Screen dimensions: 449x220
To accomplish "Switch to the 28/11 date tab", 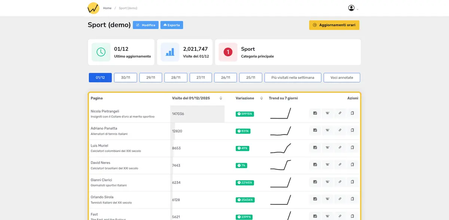I will point(175,77).
